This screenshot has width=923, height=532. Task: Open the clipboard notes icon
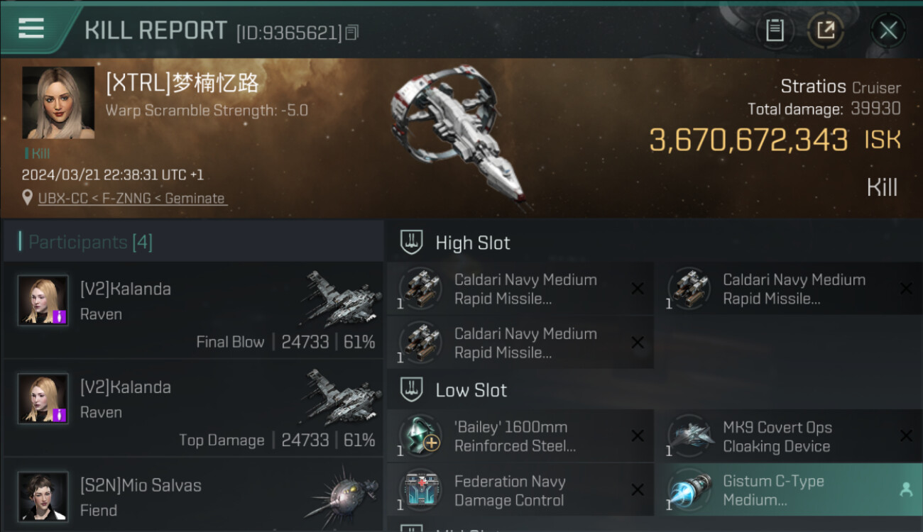pos(775,31)
